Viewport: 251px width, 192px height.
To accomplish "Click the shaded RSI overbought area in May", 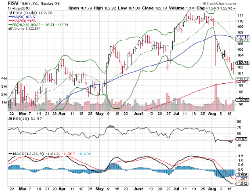I will coord(111,127).
